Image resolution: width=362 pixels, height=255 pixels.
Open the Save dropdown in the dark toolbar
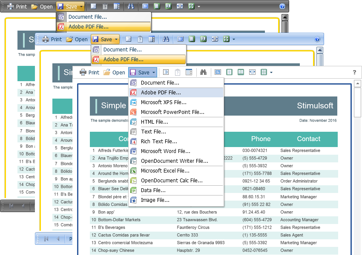(71, 6)
